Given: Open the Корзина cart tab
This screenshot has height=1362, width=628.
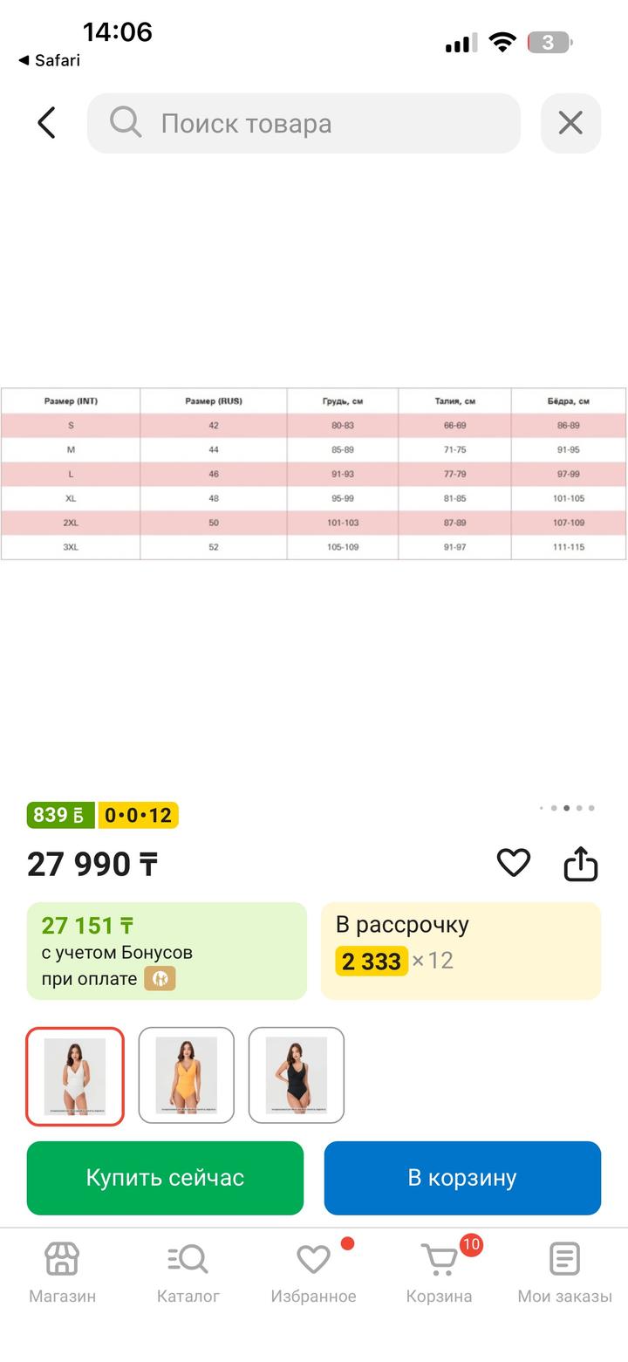Looking at the screenshot, I should click(439, 1272).
